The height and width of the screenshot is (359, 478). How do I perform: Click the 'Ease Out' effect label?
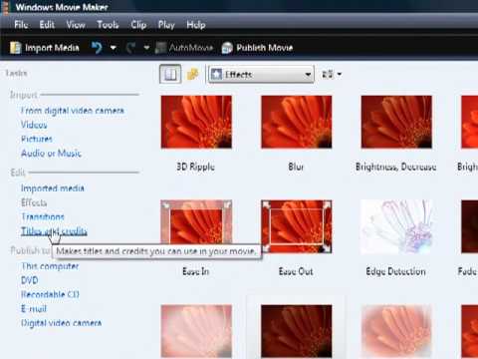(296, 271)
